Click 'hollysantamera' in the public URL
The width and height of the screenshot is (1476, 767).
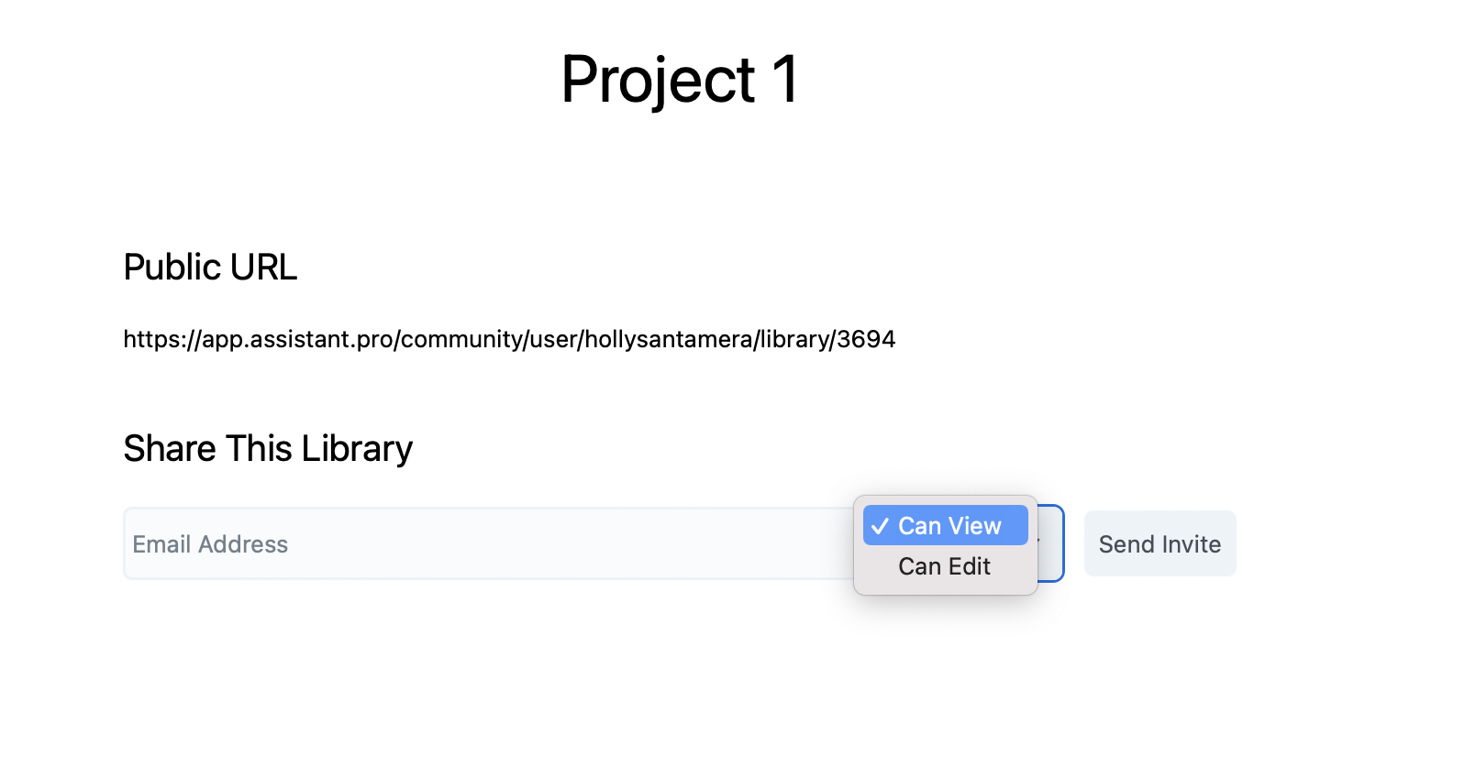668,339
